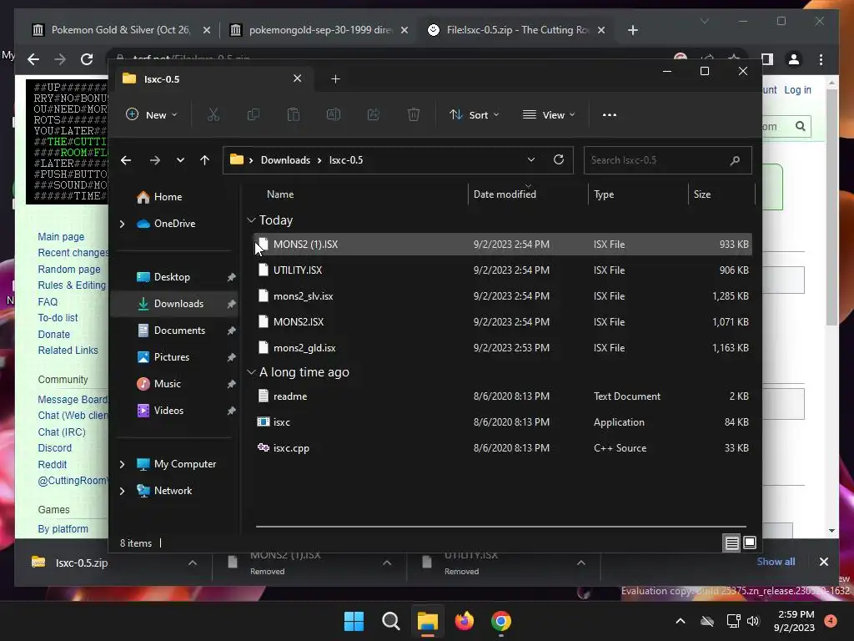Add a new File Explorer tab
Viewport: 854px width, 641px height.
pyautogui.click(x=335, y=79)
